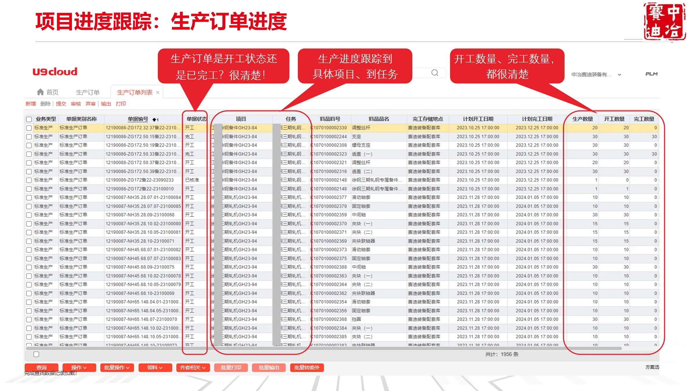Click 弃审 in the toolbar
The height and width of the screenshot is (391, 696).
coord(90,104)
